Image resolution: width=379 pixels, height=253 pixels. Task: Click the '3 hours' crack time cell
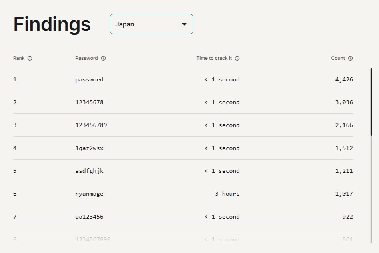pyautogui.click(x=227, y=194)
